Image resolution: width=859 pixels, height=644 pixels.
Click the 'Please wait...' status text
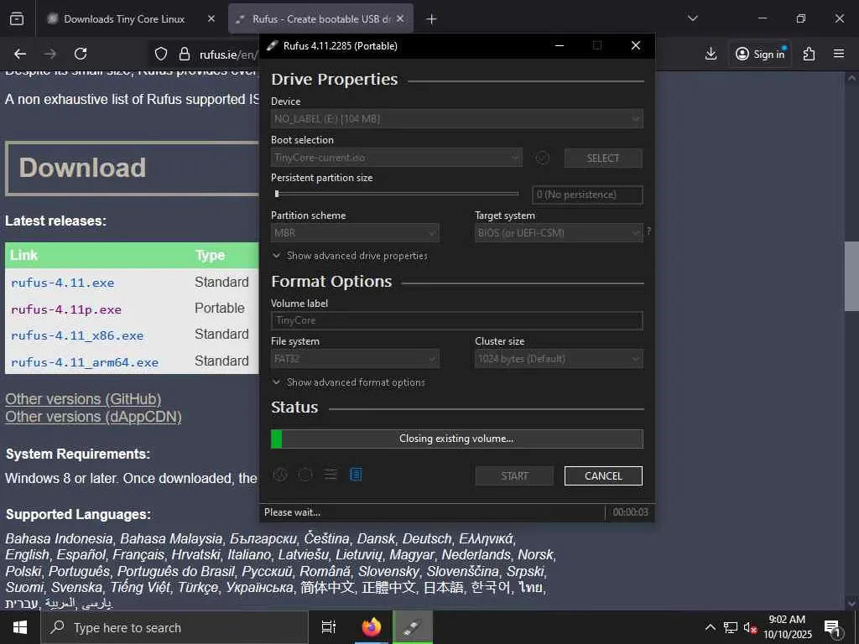[x=293, y=512]
